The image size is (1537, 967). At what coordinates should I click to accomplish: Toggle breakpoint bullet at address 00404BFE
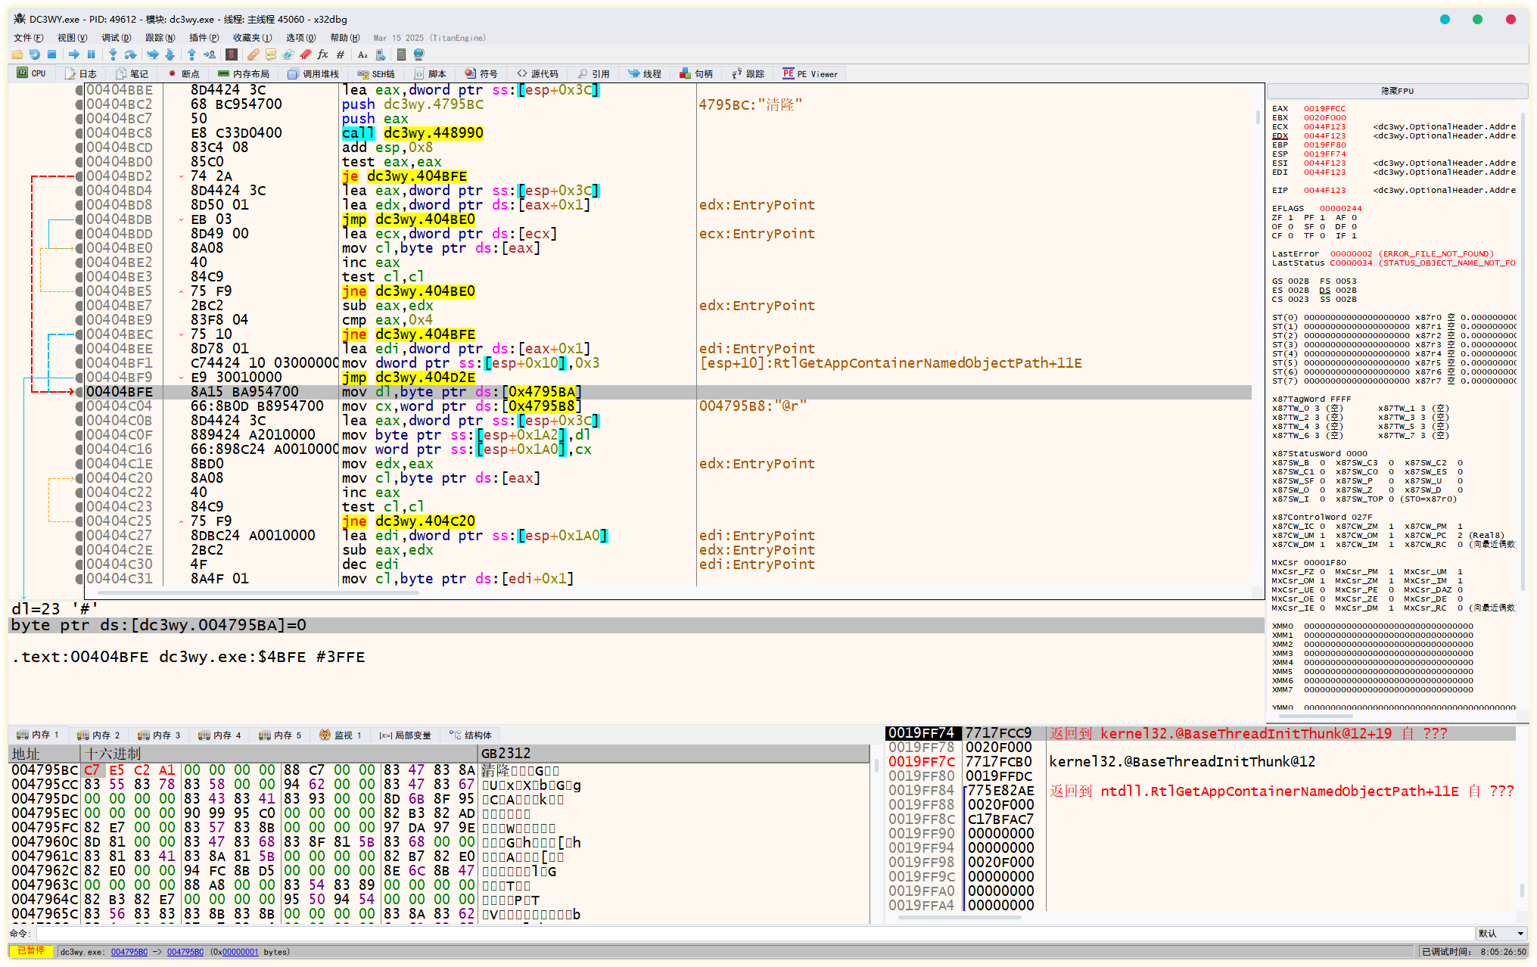79,392
